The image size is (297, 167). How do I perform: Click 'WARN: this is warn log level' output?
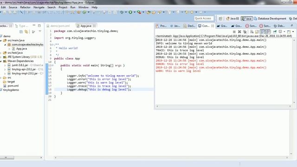[178, 71]
